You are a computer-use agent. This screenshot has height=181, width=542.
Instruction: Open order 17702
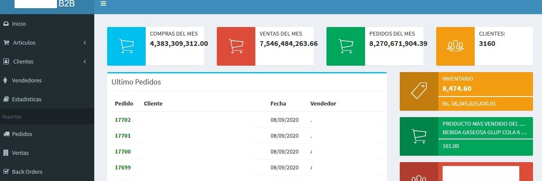click(x=123, y=120)
